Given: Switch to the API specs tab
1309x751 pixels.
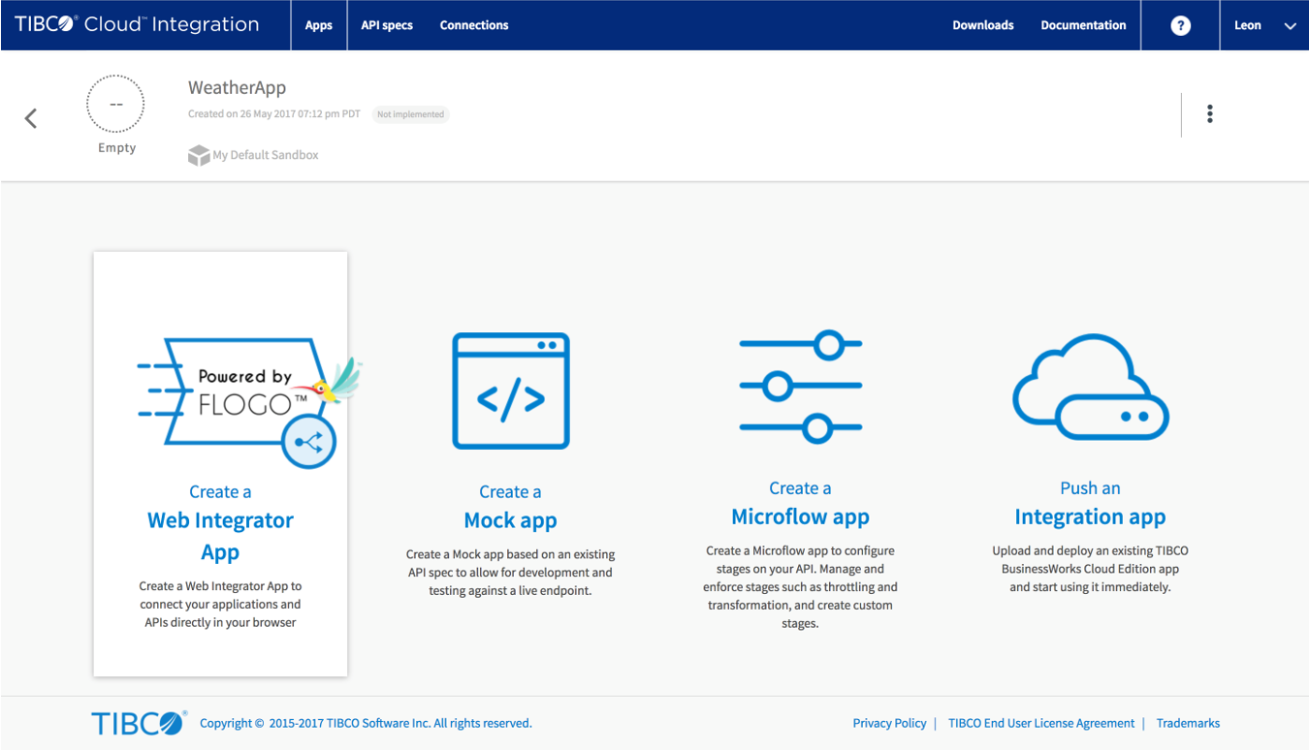Looking at the screenshot, I should (x=387, y=26).
